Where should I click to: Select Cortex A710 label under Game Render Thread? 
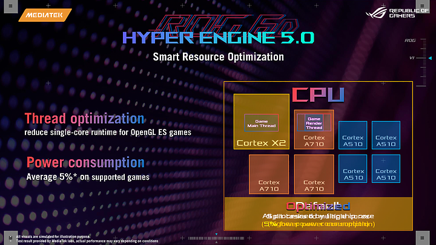314,141
